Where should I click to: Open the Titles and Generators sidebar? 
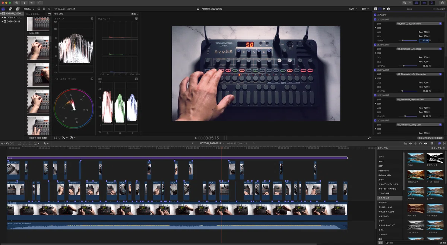(x=18, y=9)
